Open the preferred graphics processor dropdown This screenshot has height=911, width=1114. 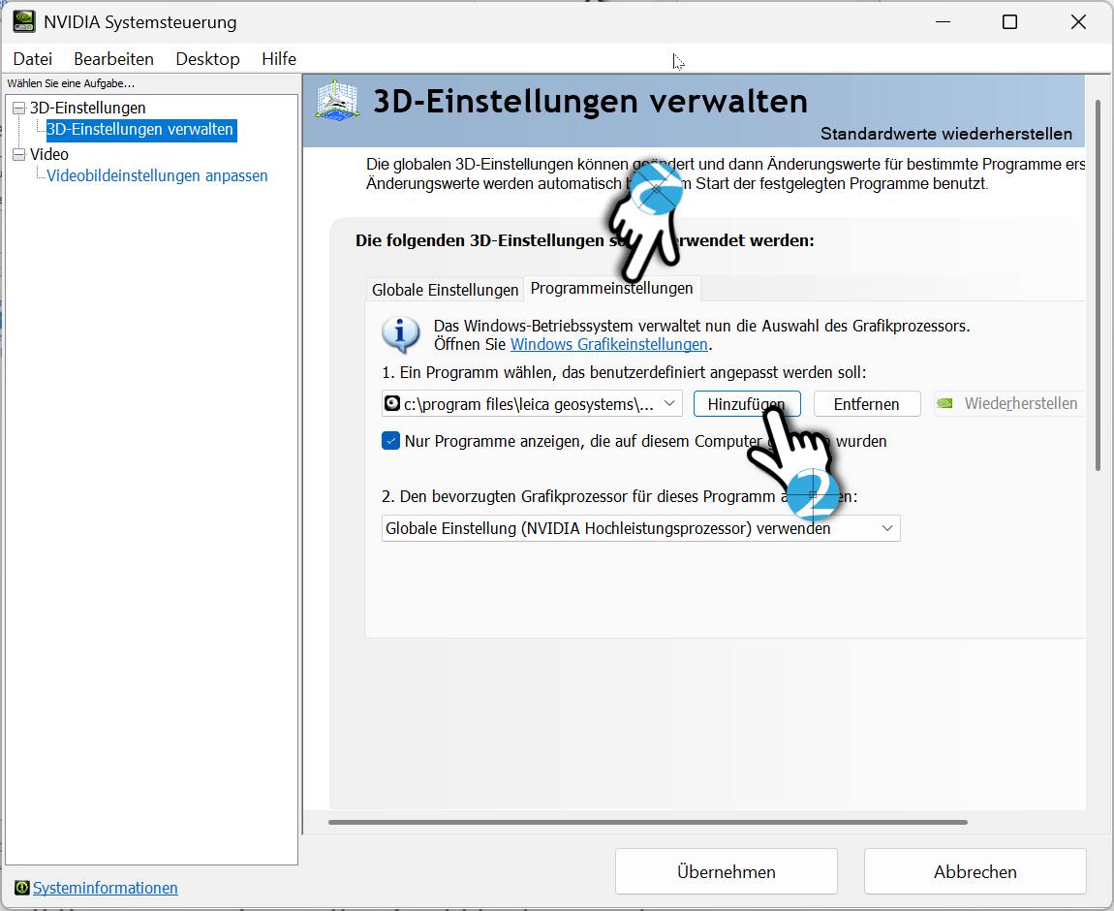[x=641, y=528]
